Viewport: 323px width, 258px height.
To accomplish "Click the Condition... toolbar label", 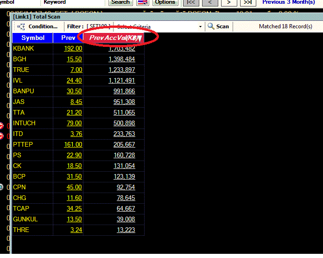I will tap(43, 26).
